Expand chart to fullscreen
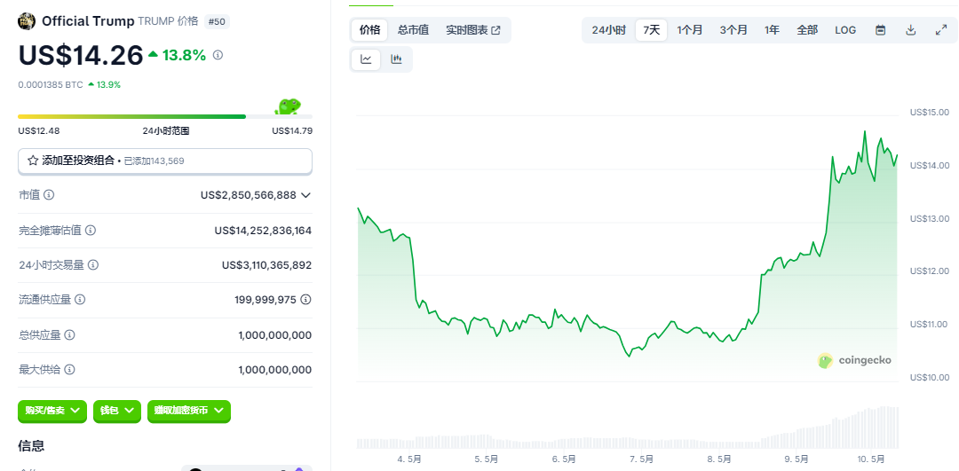Screen dimensions: 959x471 [x=940, y=30]
